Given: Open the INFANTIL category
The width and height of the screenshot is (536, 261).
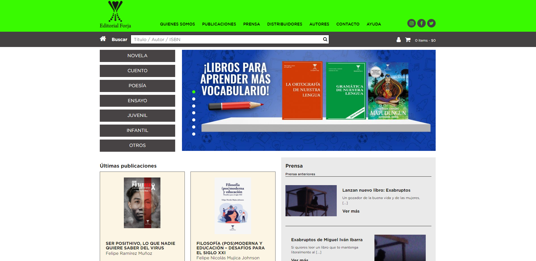Looking at the screenshot, I should [x=137, y=130].
